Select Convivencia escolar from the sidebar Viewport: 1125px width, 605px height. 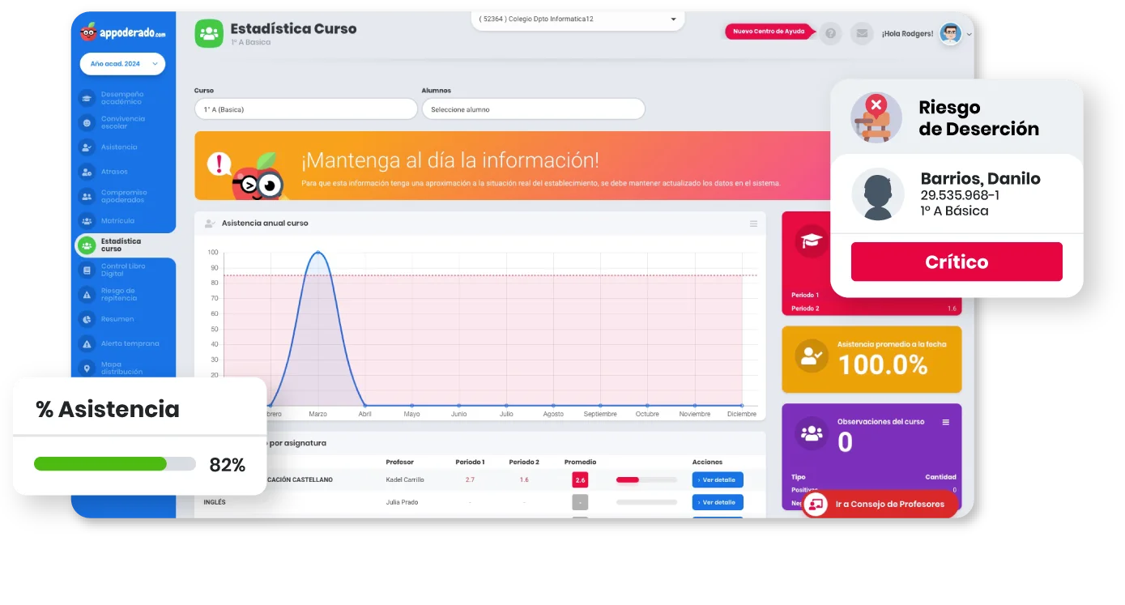(123, 121)
